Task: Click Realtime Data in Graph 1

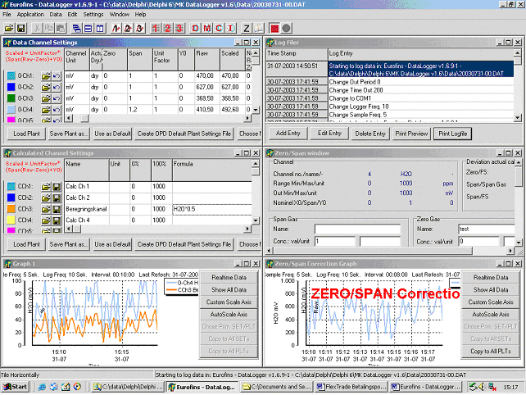Action: point(229,278)
